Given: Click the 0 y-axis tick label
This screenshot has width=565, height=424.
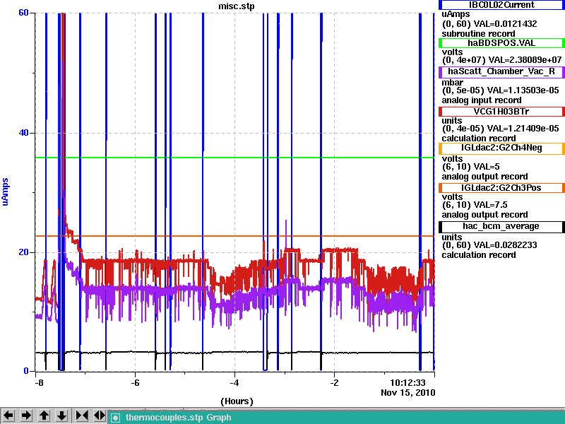Looking at the screenshot, I should (26, 370).
